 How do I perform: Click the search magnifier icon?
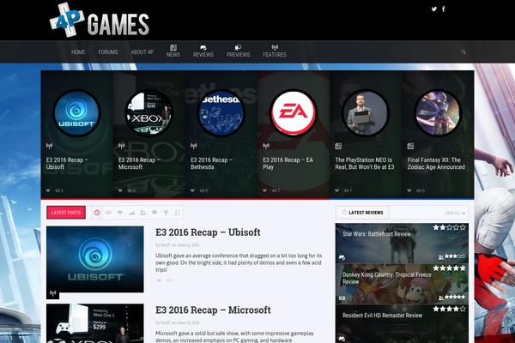coord(463,51)
